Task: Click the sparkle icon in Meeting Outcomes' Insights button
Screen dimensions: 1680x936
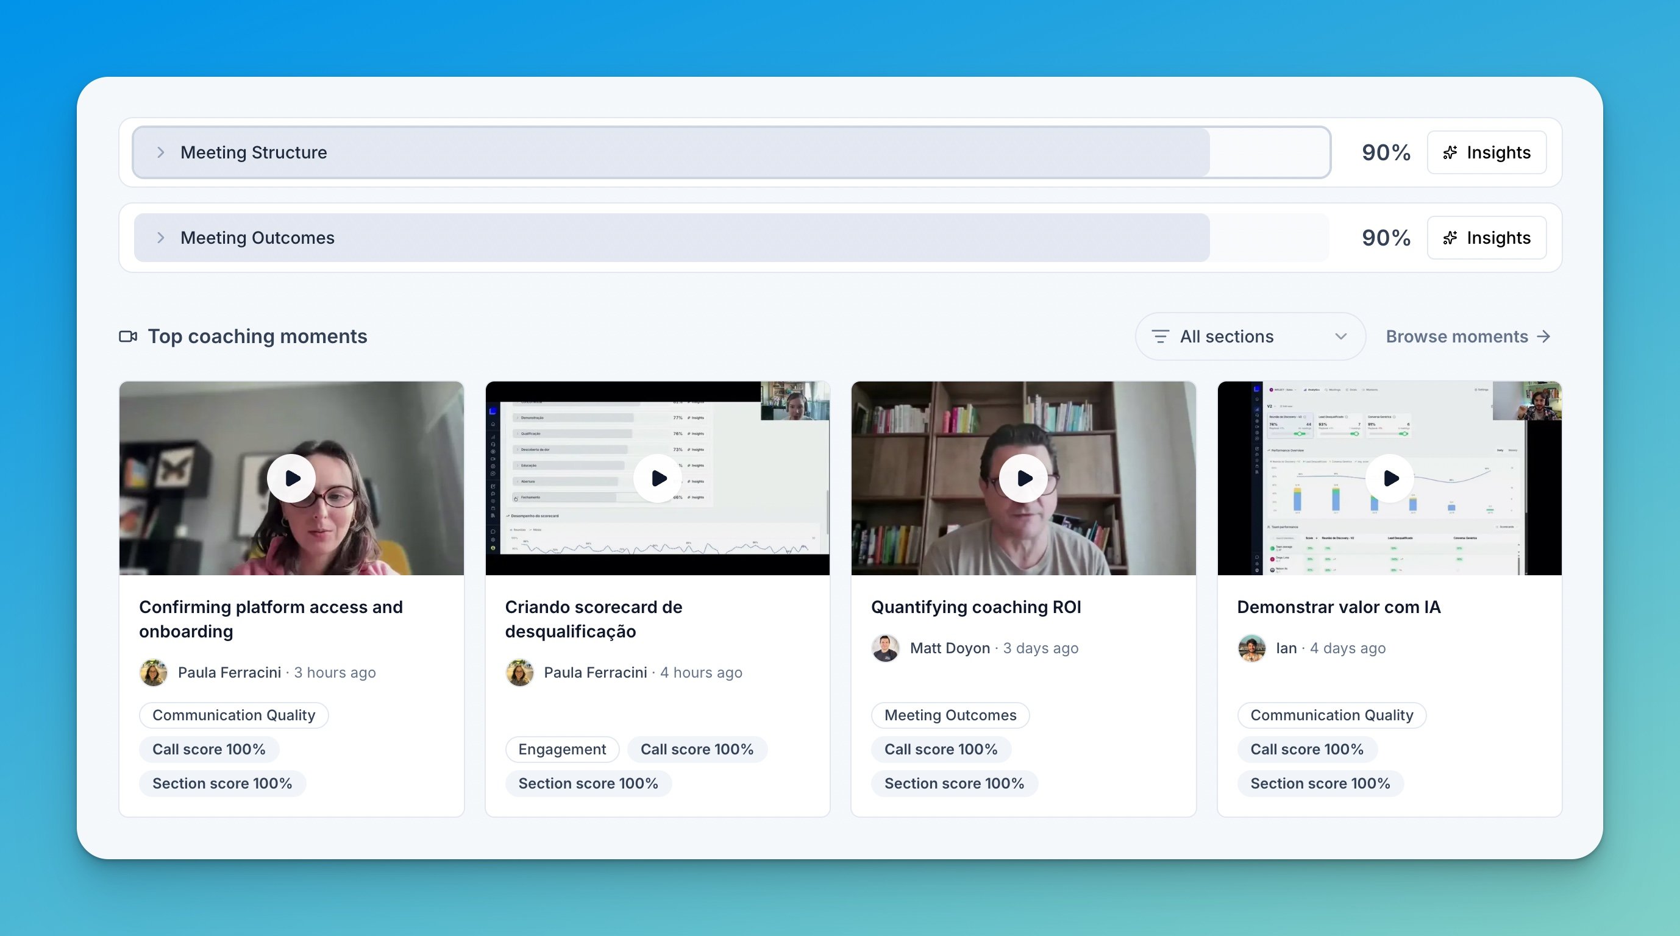Action: pos(1450,238)
